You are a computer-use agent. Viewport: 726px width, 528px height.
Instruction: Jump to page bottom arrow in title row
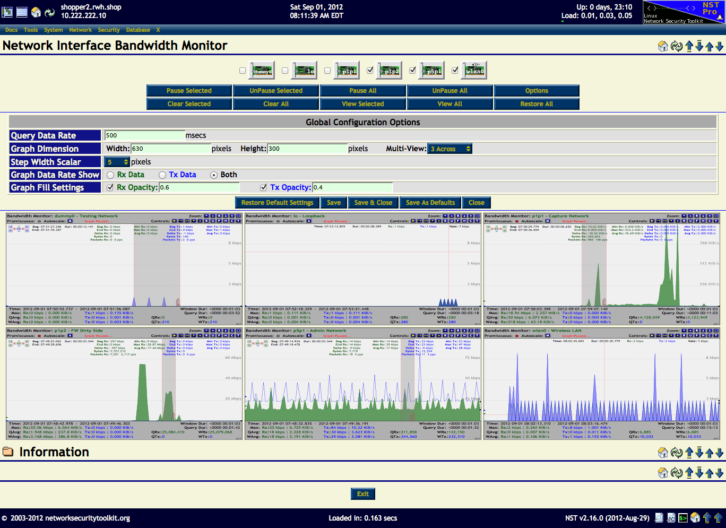699,46
